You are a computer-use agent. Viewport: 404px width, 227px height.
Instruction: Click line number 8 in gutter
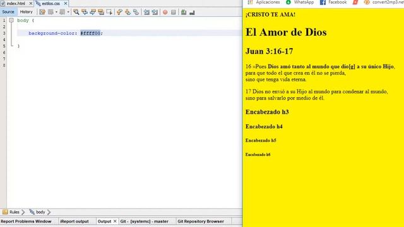(x=4, y=66)
